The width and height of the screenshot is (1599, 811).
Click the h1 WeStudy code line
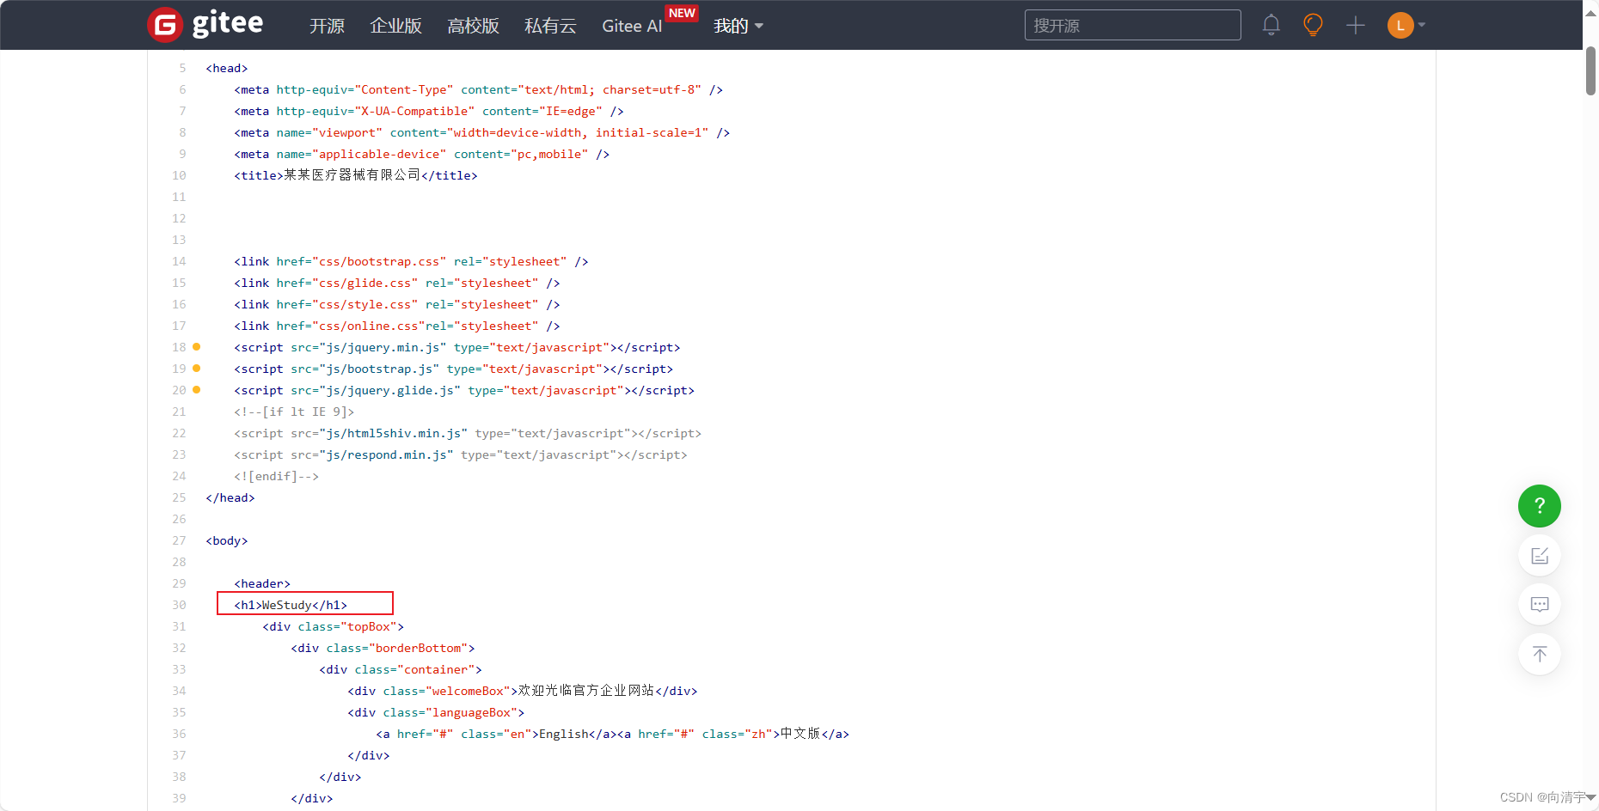291,605
